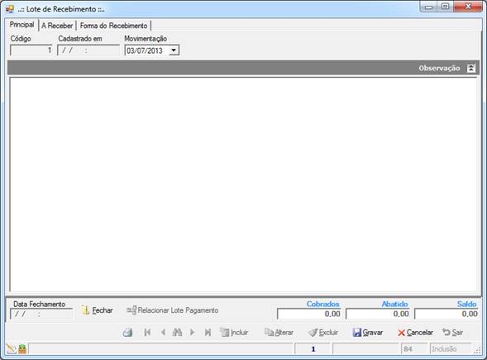Click the pencil icon in status bar

pyautogui.click(x=12, y=348)
